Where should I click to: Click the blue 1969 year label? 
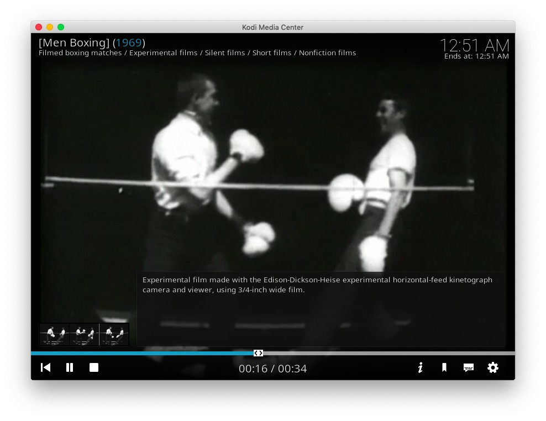129,43
